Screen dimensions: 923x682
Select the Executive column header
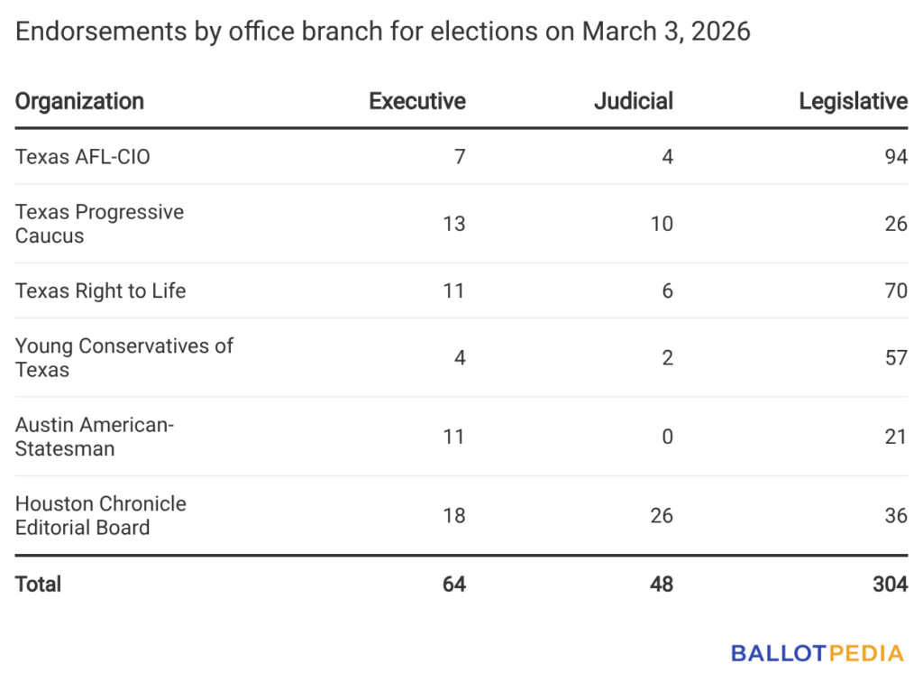(x=417, y=101)
